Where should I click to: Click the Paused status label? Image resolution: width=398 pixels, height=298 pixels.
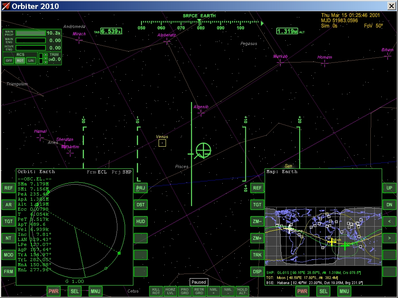(199, 282)
